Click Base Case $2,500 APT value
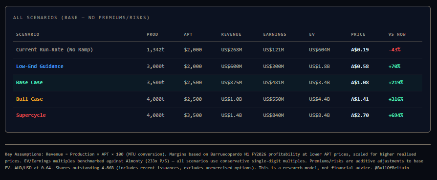The width and height of the screenshot is (437, 180). [193, 83]
